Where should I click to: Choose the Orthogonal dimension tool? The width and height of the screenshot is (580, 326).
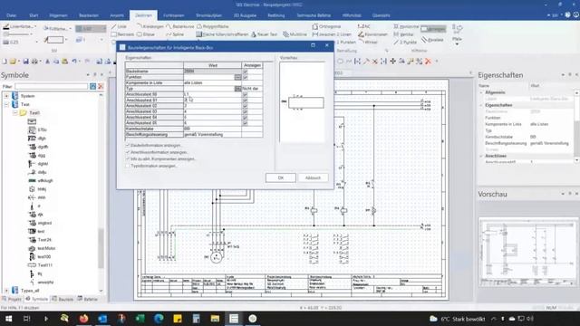[326, 26]
